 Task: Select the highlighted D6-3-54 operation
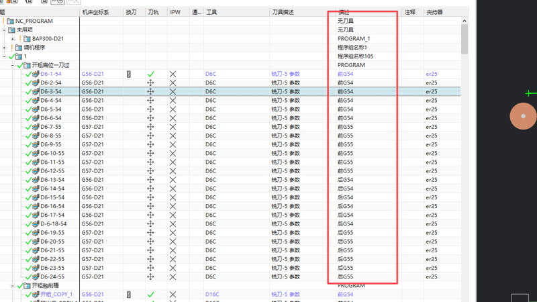(51, 91)
